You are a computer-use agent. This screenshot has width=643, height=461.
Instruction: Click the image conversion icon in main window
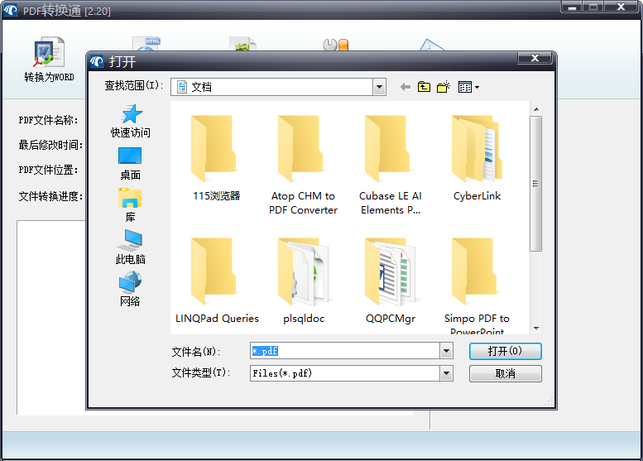point(242,44)
